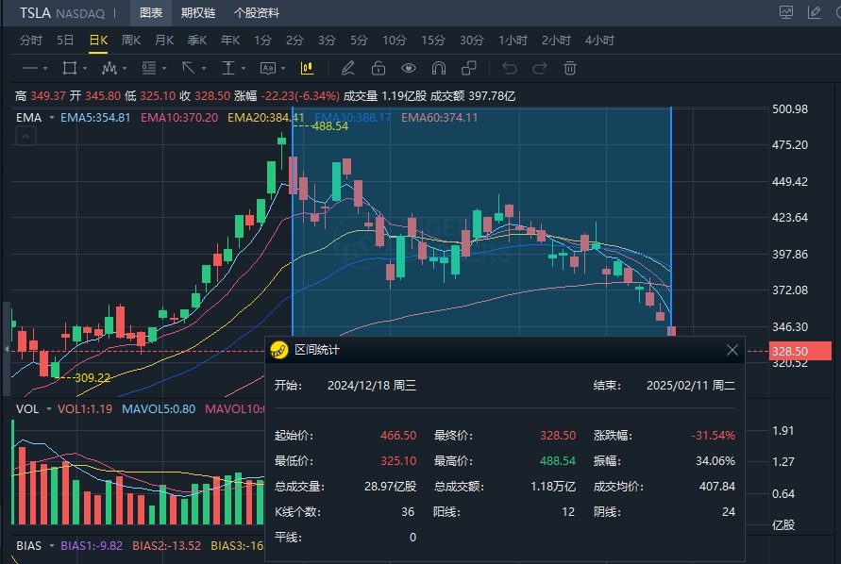Click the EMA20:384.41 legend label
This screenshot has width=841, height=564.
(x=265, y=117)
